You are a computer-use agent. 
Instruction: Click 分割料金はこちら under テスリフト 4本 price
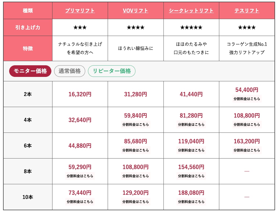[247, 124]
